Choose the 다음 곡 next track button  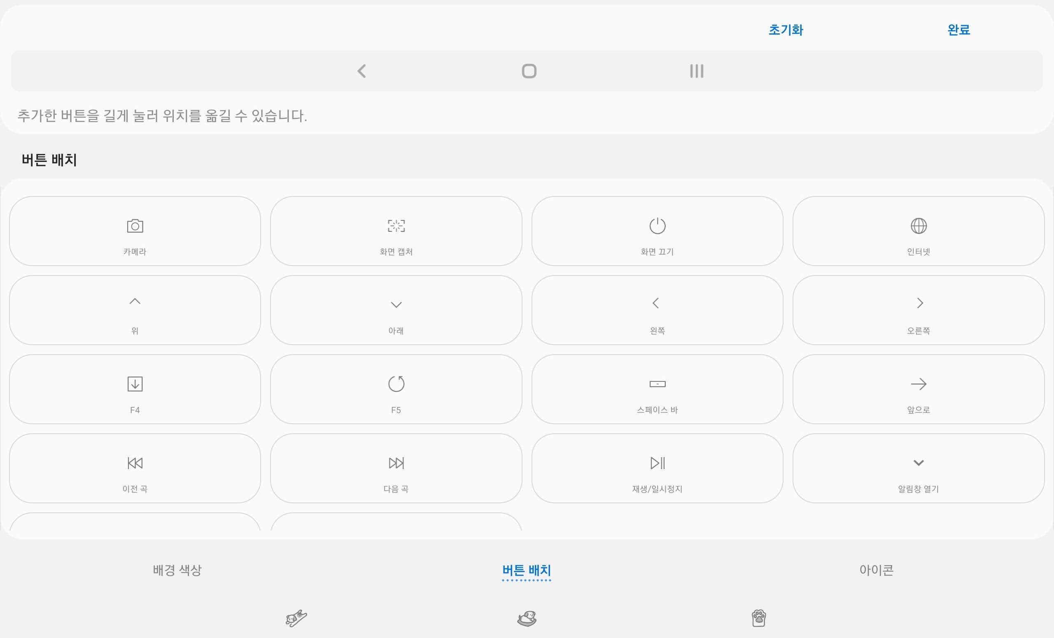coord(396,469)
